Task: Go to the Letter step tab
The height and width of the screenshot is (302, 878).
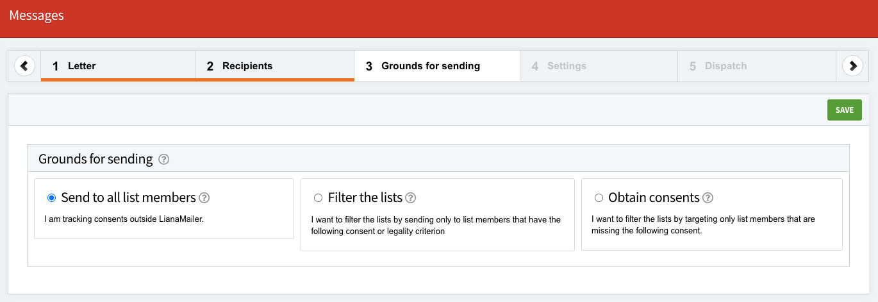Action: click(x=118, y=66)
